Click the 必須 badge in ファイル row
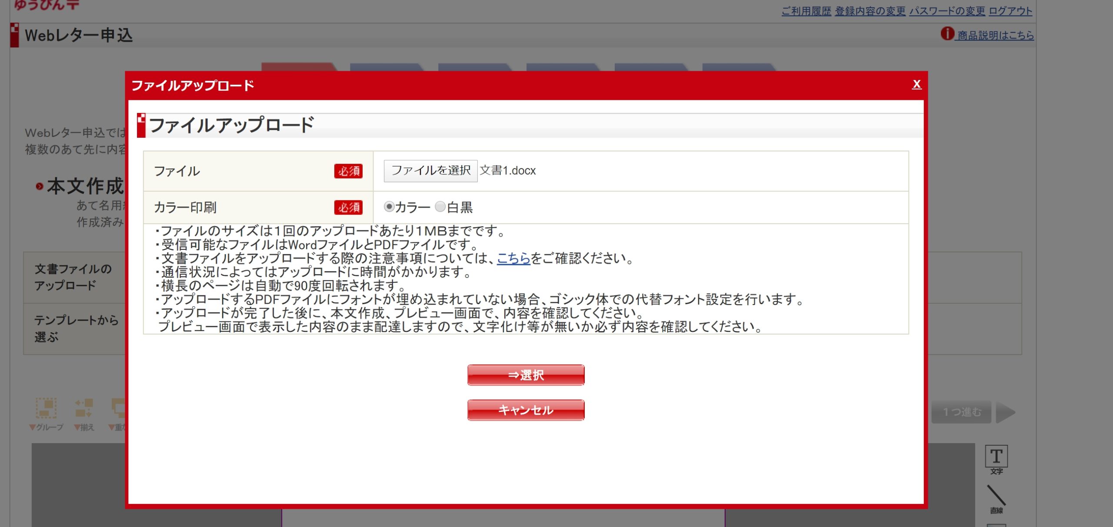Viewport: 1113px width, 527px height. 348,171
